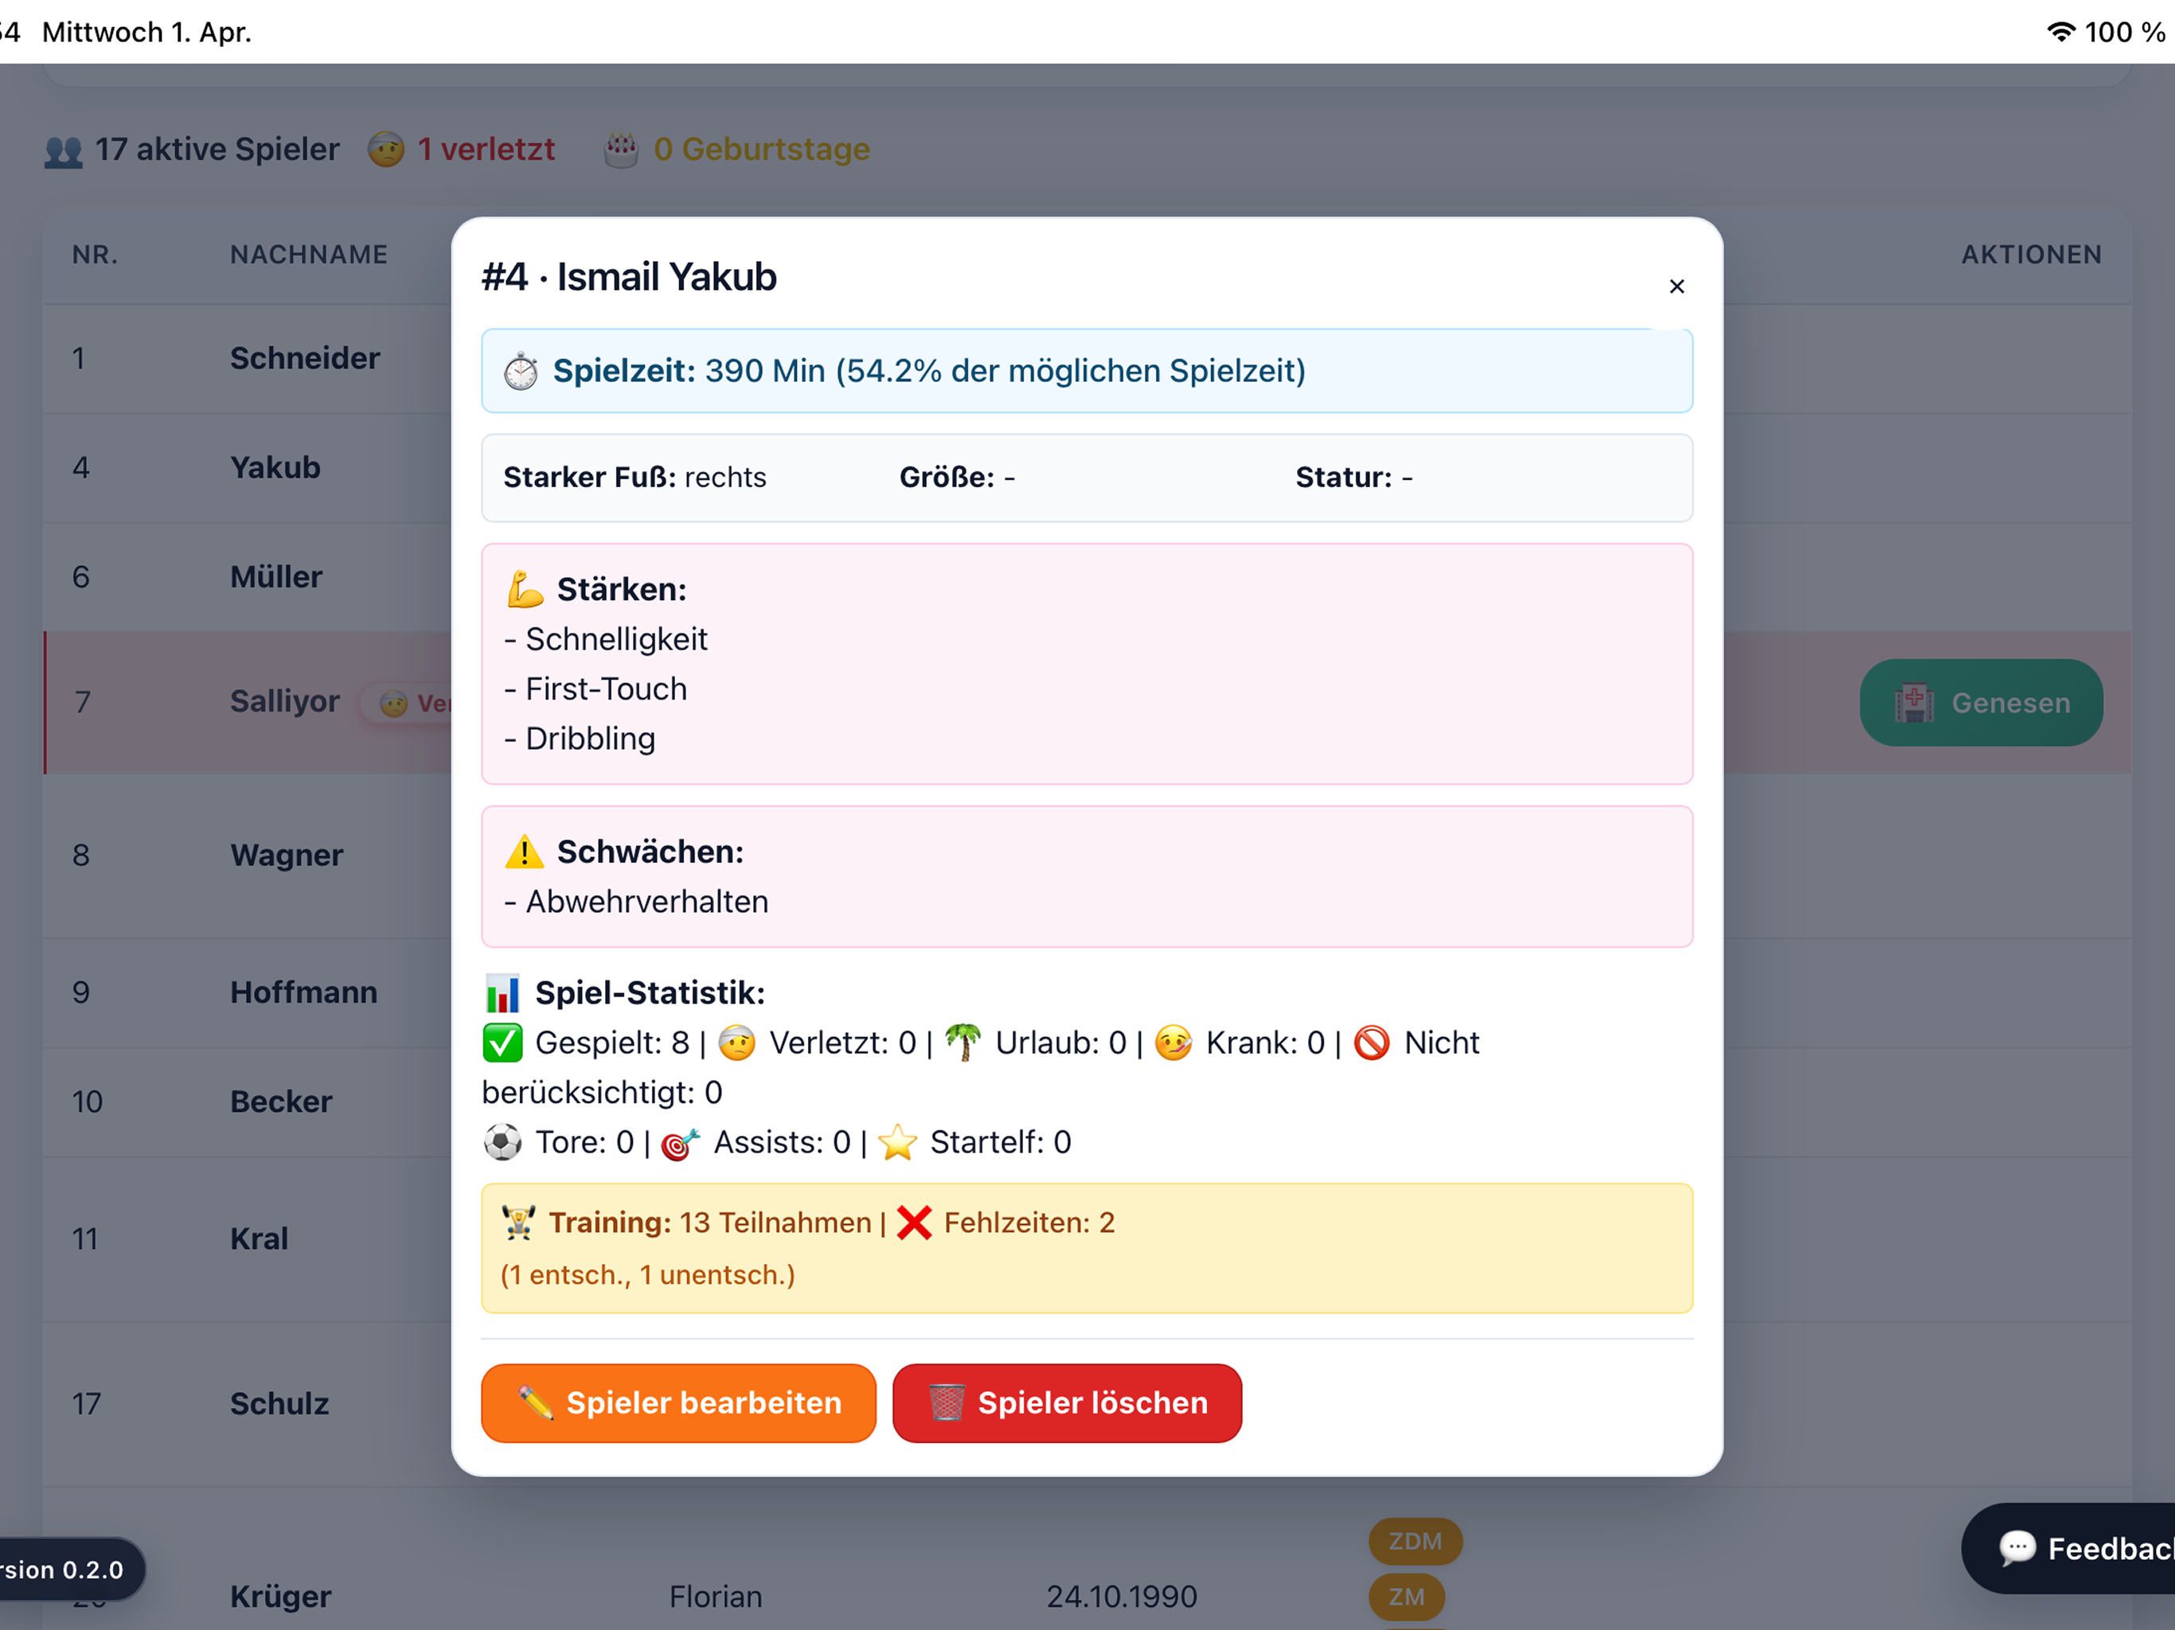Click the muscle arm icon by Stärken
This screenshot has height=1630, width=2175.
point(524,589)
